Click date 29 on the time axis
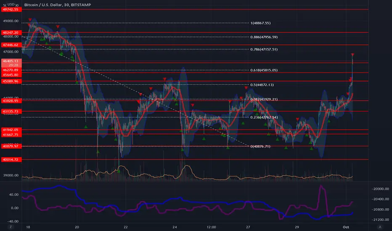392x231 pixels. [x=297, y=227]
